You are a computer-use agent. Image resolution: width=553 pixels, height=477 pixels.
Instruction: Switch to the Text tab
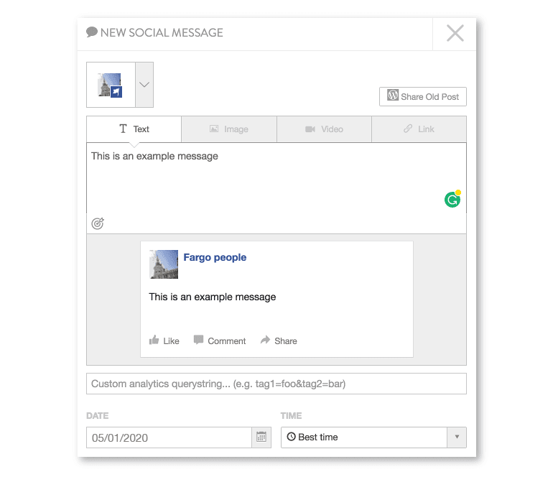(134, 129)
